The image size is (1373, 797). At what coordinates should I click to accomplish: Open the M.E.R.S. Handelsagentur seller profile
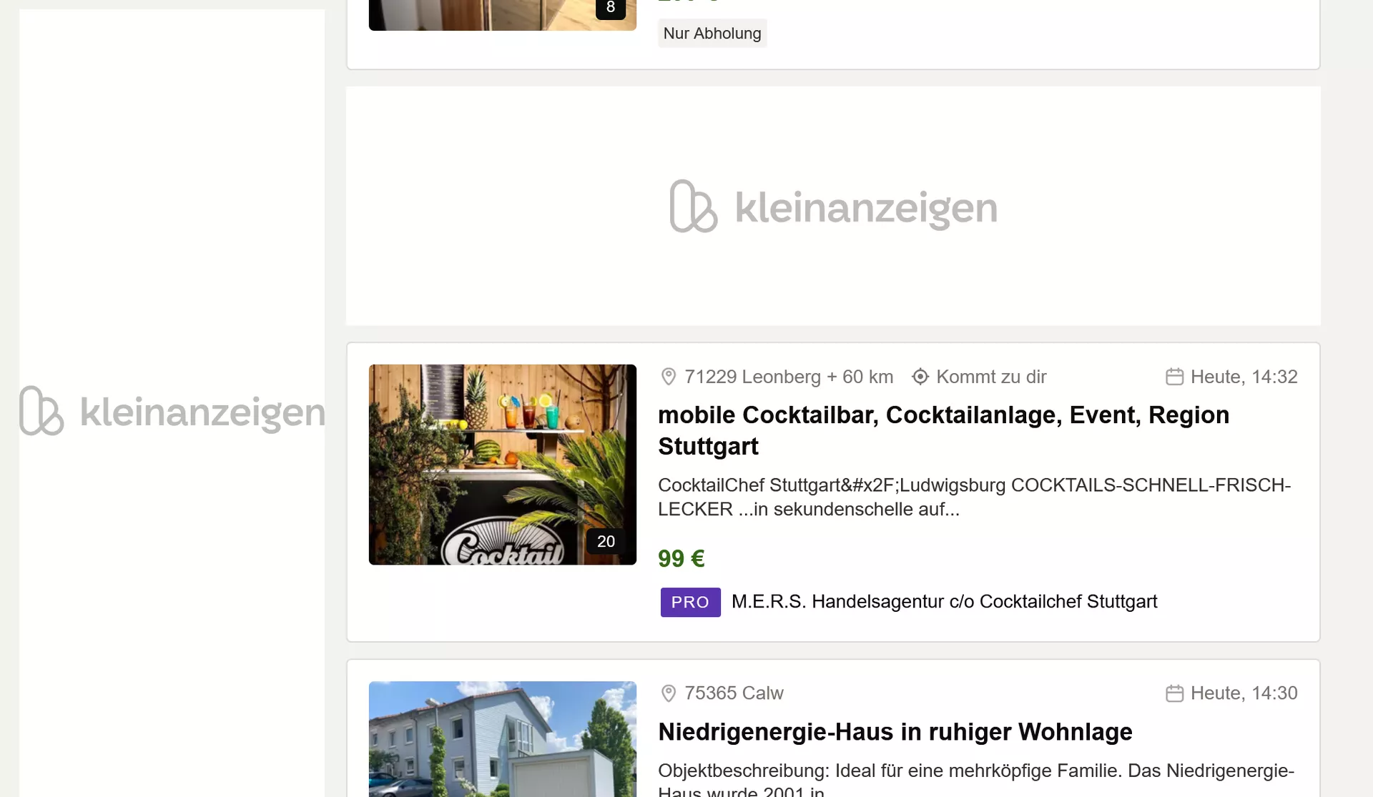(x=944, y=602)
